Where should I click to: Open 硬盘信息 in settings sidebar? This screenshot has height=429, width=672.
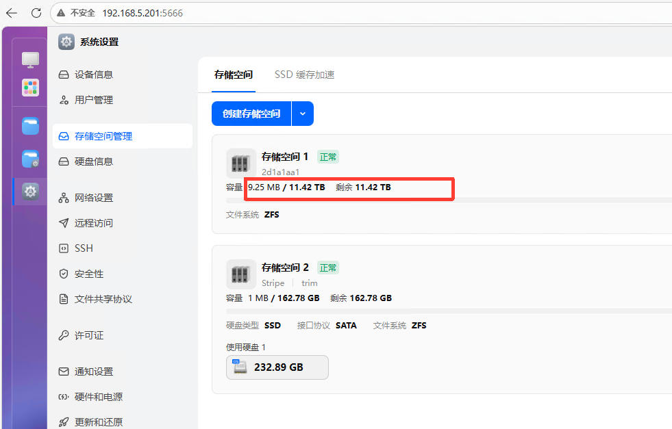(x=123, y=161)
